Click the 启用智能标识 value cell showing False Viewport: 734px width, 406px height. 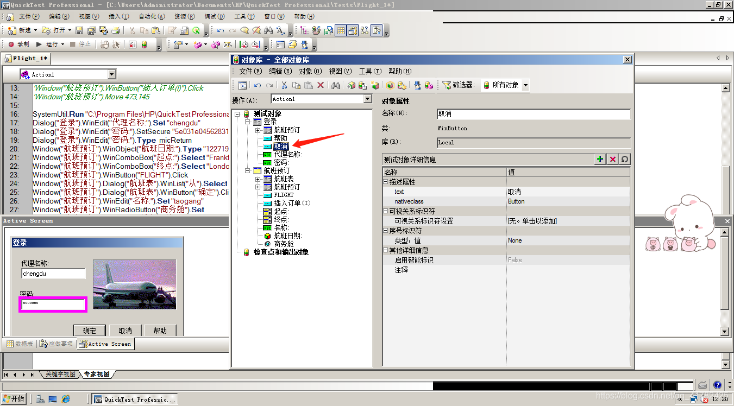tap(568, 260)
